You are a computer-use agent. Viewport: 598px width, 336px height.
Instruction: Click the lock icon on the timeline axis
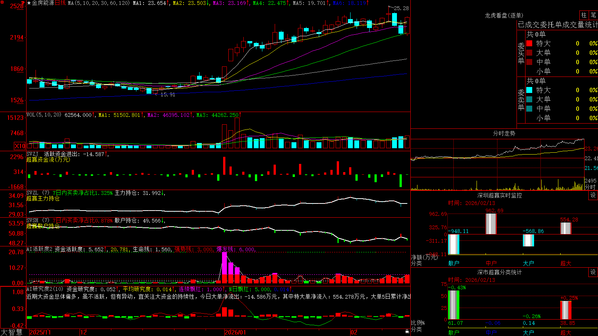[407, 332]
